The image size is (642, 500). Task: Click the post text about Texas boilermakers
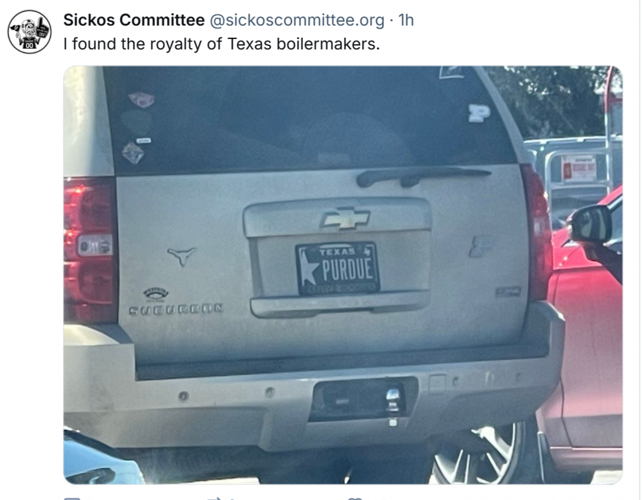click(221, 46)
